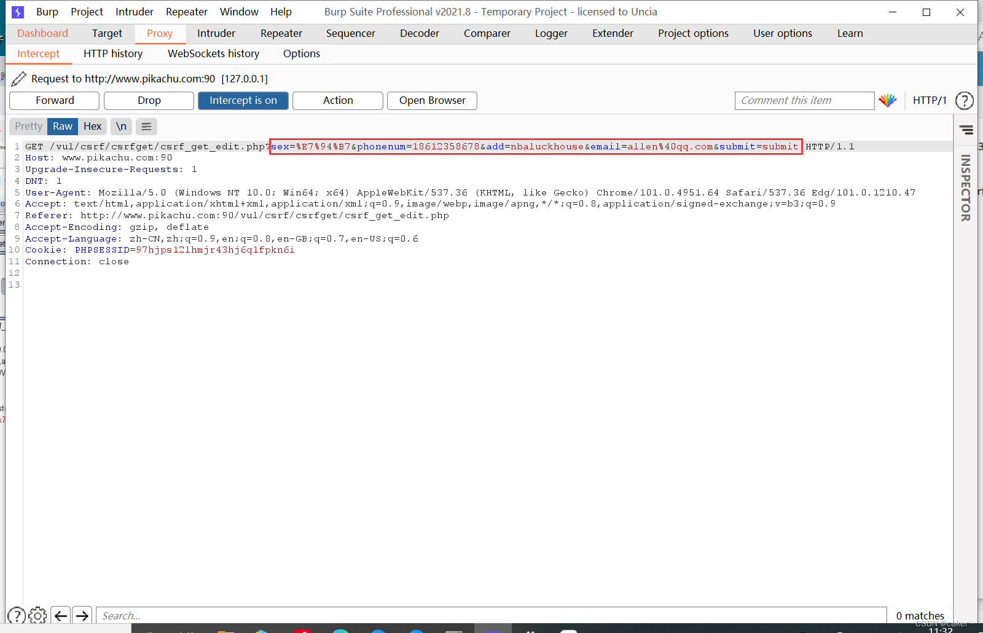The height and width of the screenshot is (633, 983).
Task: Switch to the Target tab
Action: pyautogui.click(x=107, y=34)
